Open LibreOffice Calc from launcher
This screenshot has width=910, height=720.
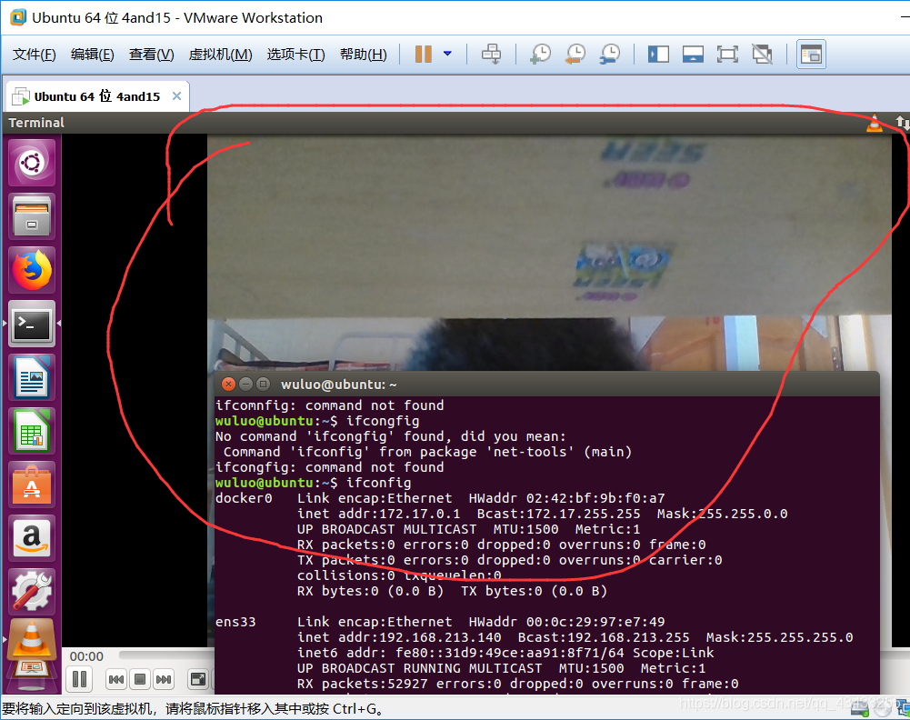pos(31,431)
